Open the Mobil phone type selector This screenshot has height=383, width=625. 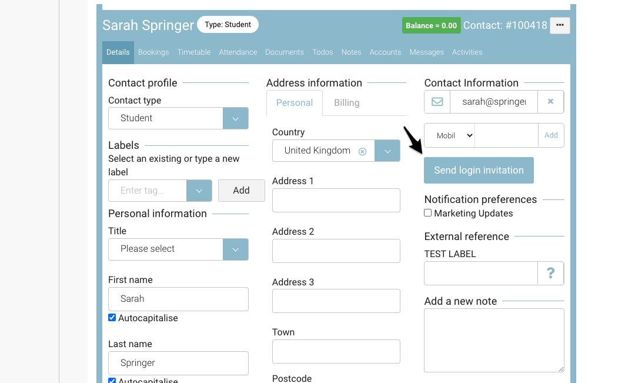point(450,135)
